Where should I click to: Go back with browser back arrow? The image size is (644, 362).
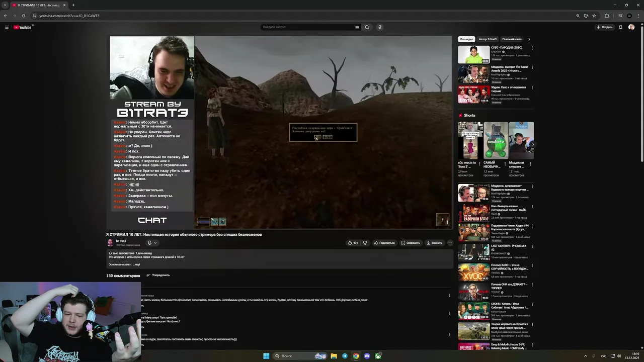tap(6, 16)
